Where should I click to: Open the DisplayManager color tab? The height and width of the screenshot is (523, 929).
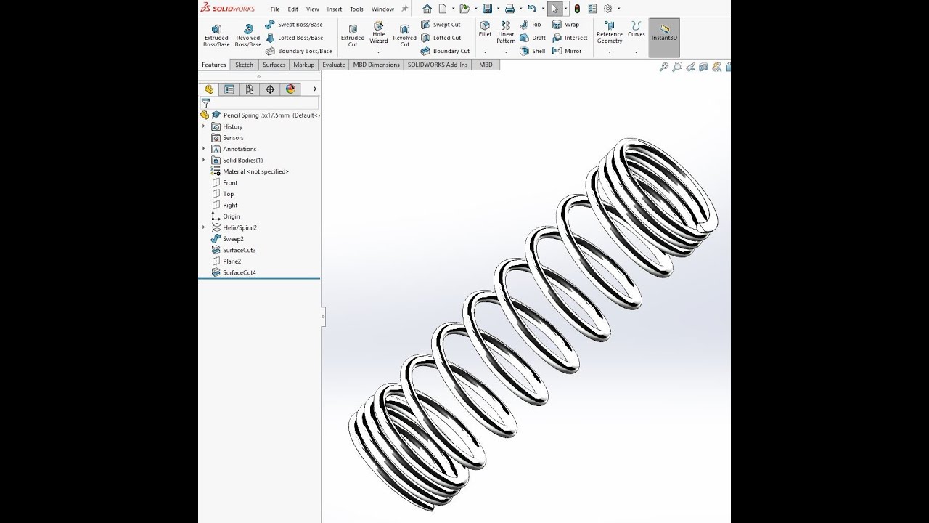(290, 89)
